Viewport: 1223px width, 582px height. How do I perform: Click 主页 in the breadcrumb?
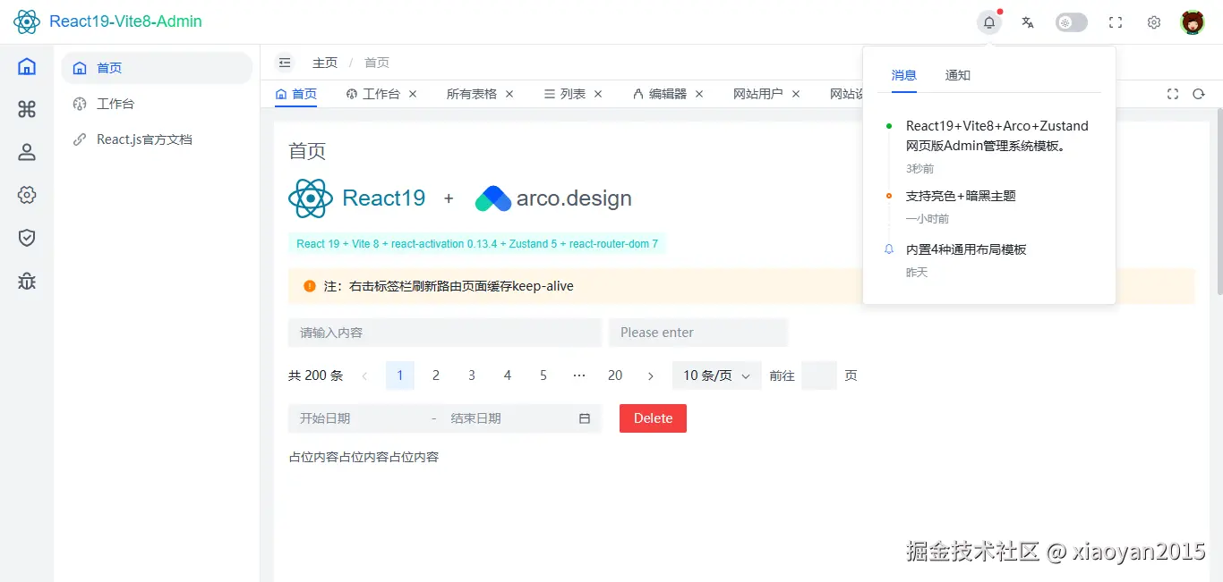[325, 63]
